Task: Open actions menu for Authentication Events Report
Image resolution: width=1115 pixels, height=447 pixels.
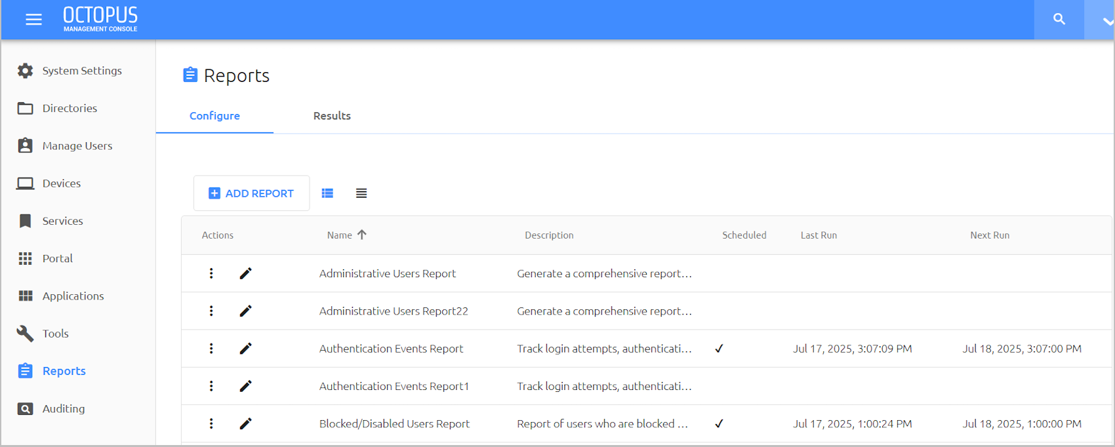Action: [211, 349]
